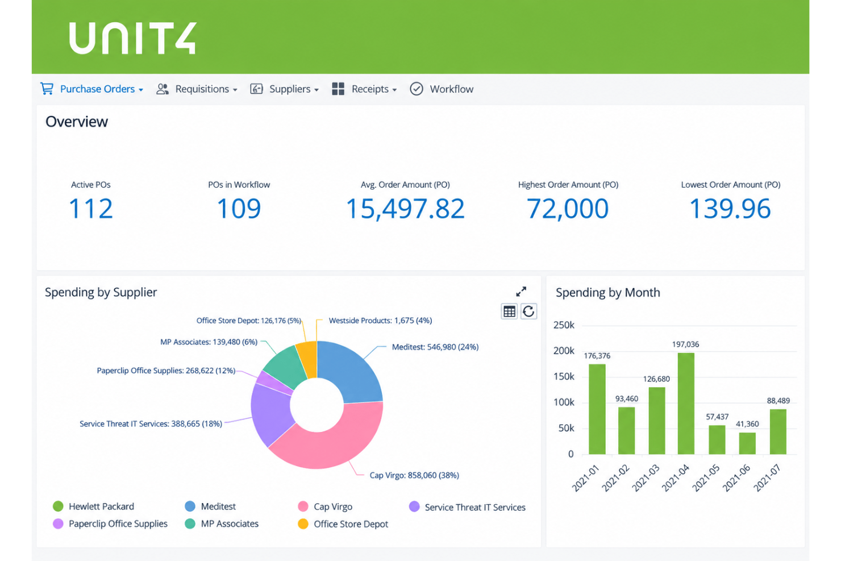The image size is (841, 561).
Task: Click the average order amount 15,497.82
Action: (x=405, y=209)
